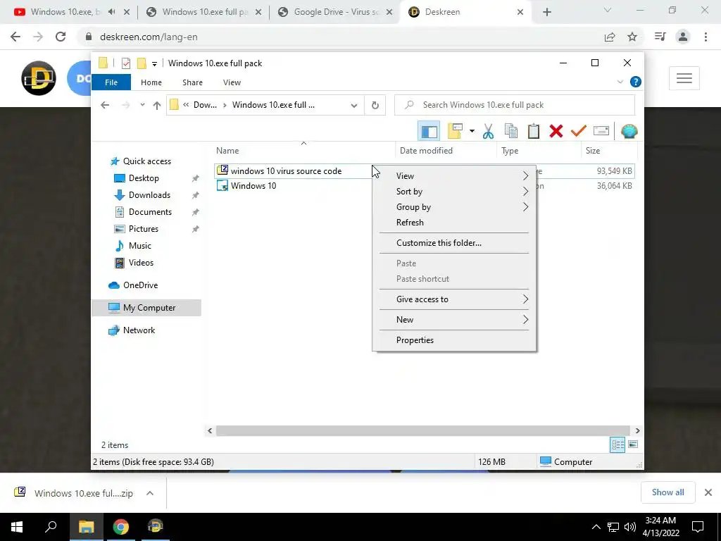Viewport: 721px width, 541px height.
Task: Click the folder view options icon
Action: (455, 132)
